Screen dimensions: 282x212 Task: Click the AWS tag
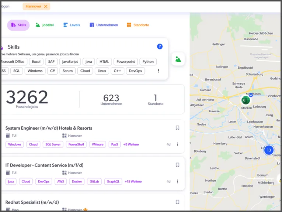[60, 182]
